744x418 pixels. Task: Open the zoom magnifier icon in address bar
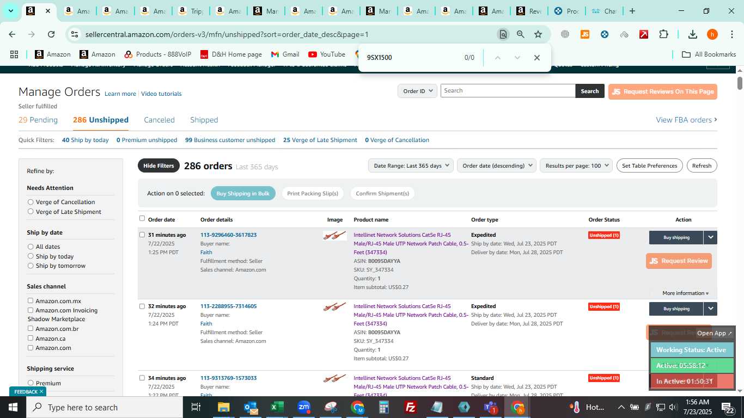[521, 34]
